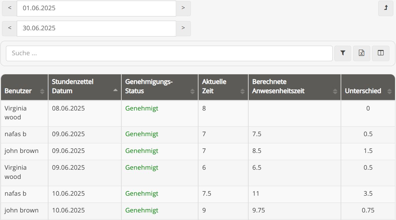Open the column visibility icon
Screen dimensions: 396x220
pos(381,53)
